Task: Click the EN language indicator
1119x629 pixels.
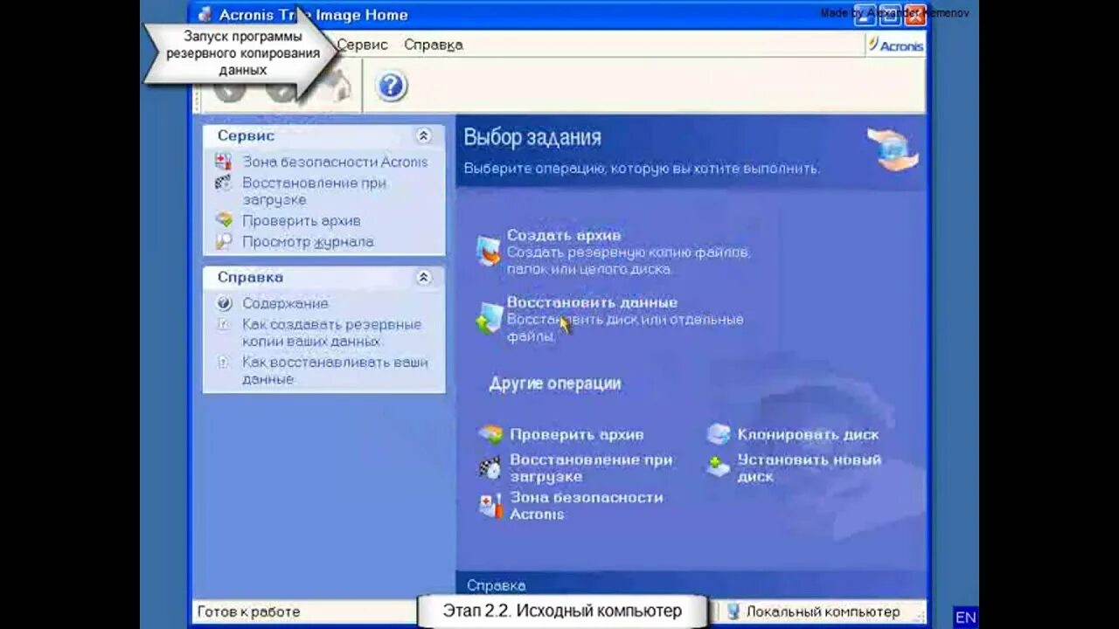Action: pyautogui.click(x=965, y=617)
